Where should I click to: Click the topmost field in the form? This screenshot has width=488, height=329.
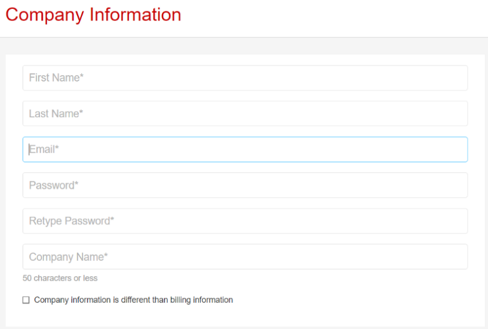245,78
